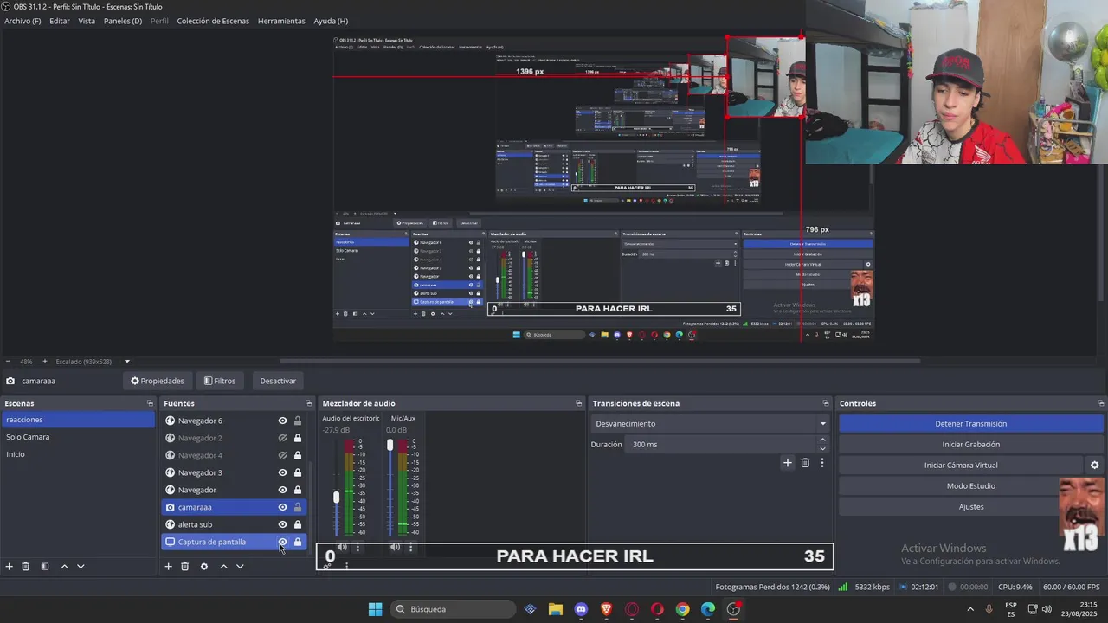Hide the Navegador 3 source

pyautogui.click(x=282, y=472)
